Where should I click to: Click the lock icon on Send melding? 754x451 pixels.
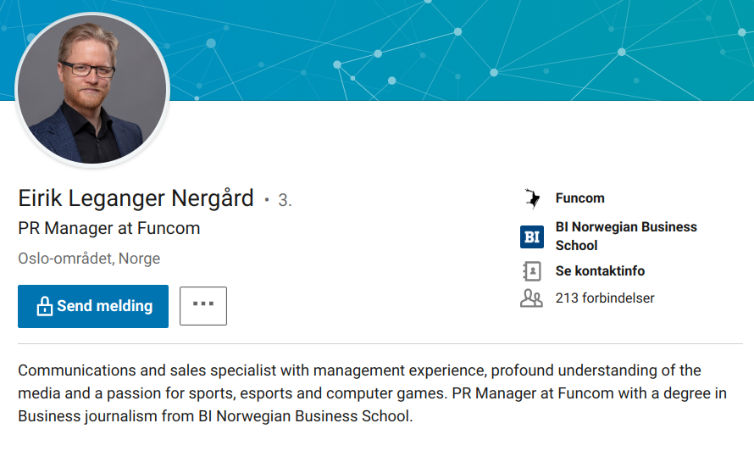(44, 306)
